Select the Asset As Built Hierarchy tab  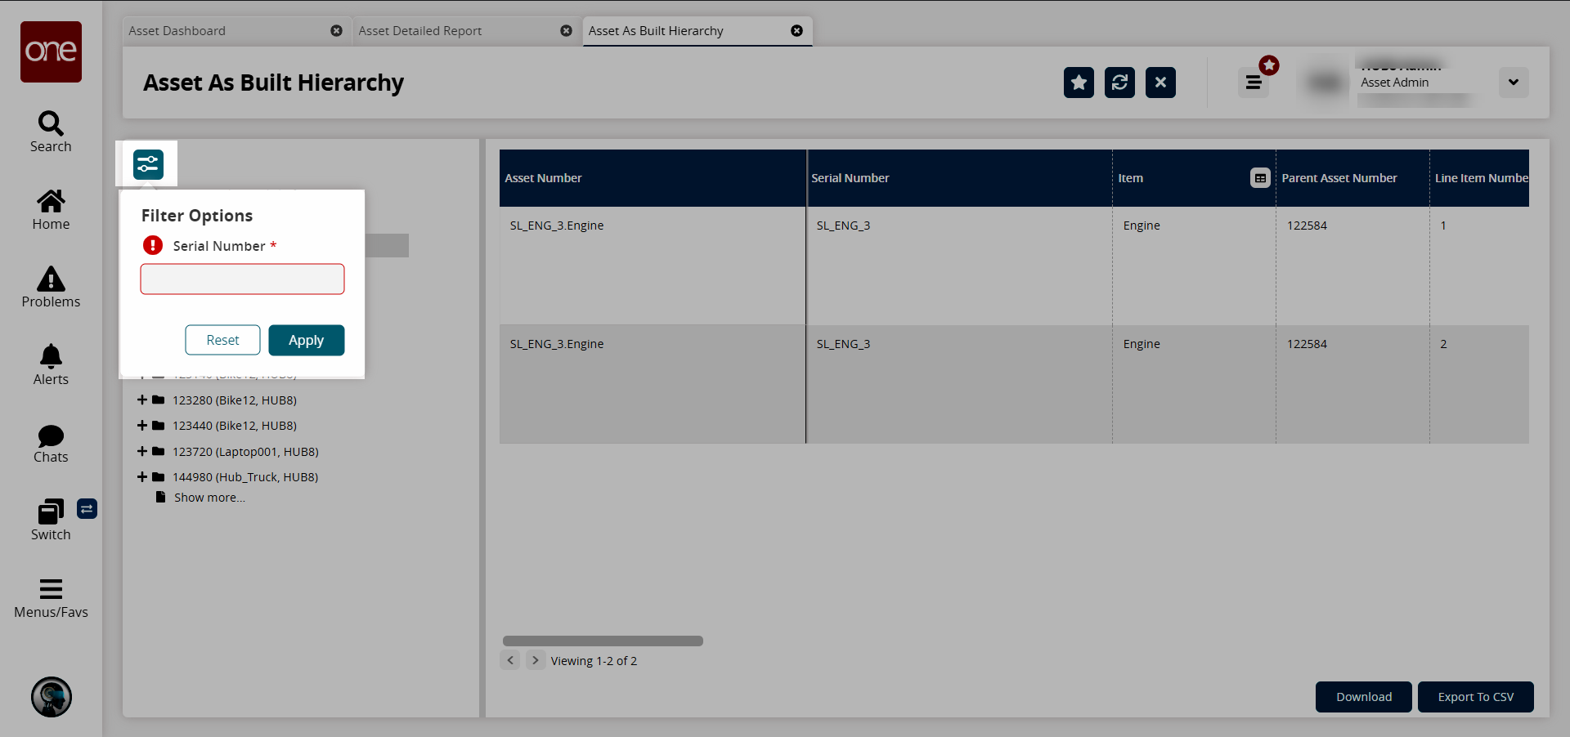pos(656,31)
